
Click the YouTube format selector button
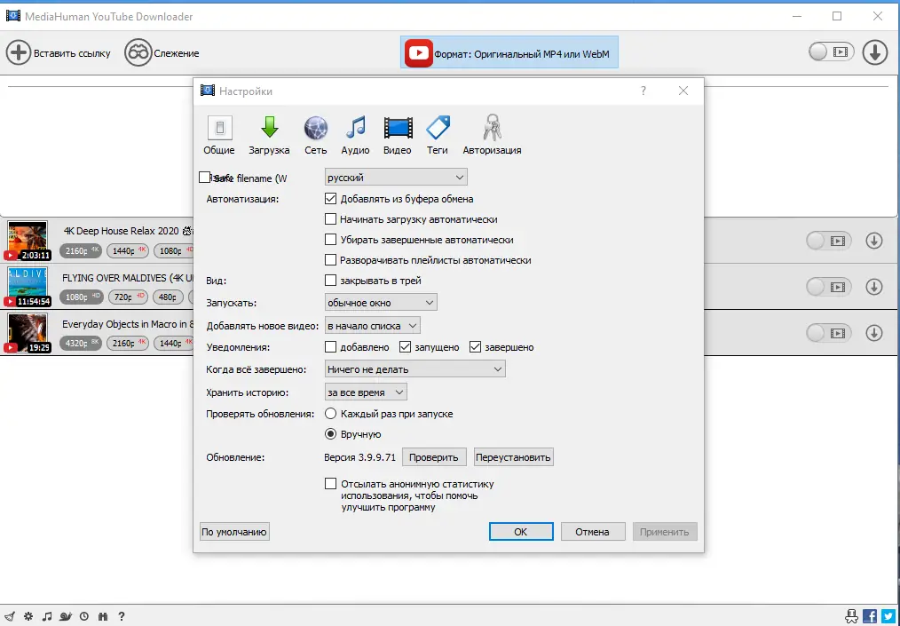click(509, 53)
